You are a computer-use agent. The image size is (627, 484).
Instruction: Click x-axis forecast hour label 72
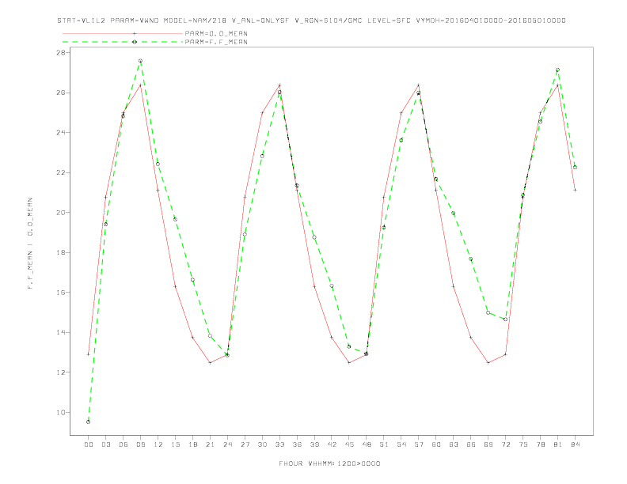click(x=505, y=444)
